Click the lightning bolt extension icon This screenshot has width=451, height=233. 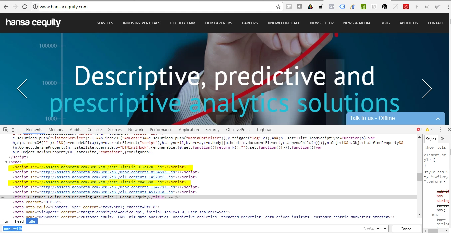tap(417, 7)
